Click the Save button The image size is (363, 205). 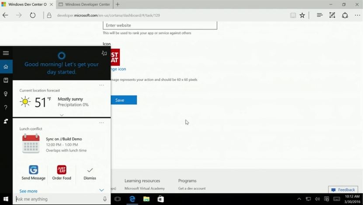(x=124, y=100)
